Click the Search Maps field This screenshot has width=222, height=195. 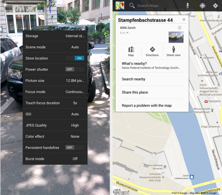pyautogui.click(x=160, y=6)
